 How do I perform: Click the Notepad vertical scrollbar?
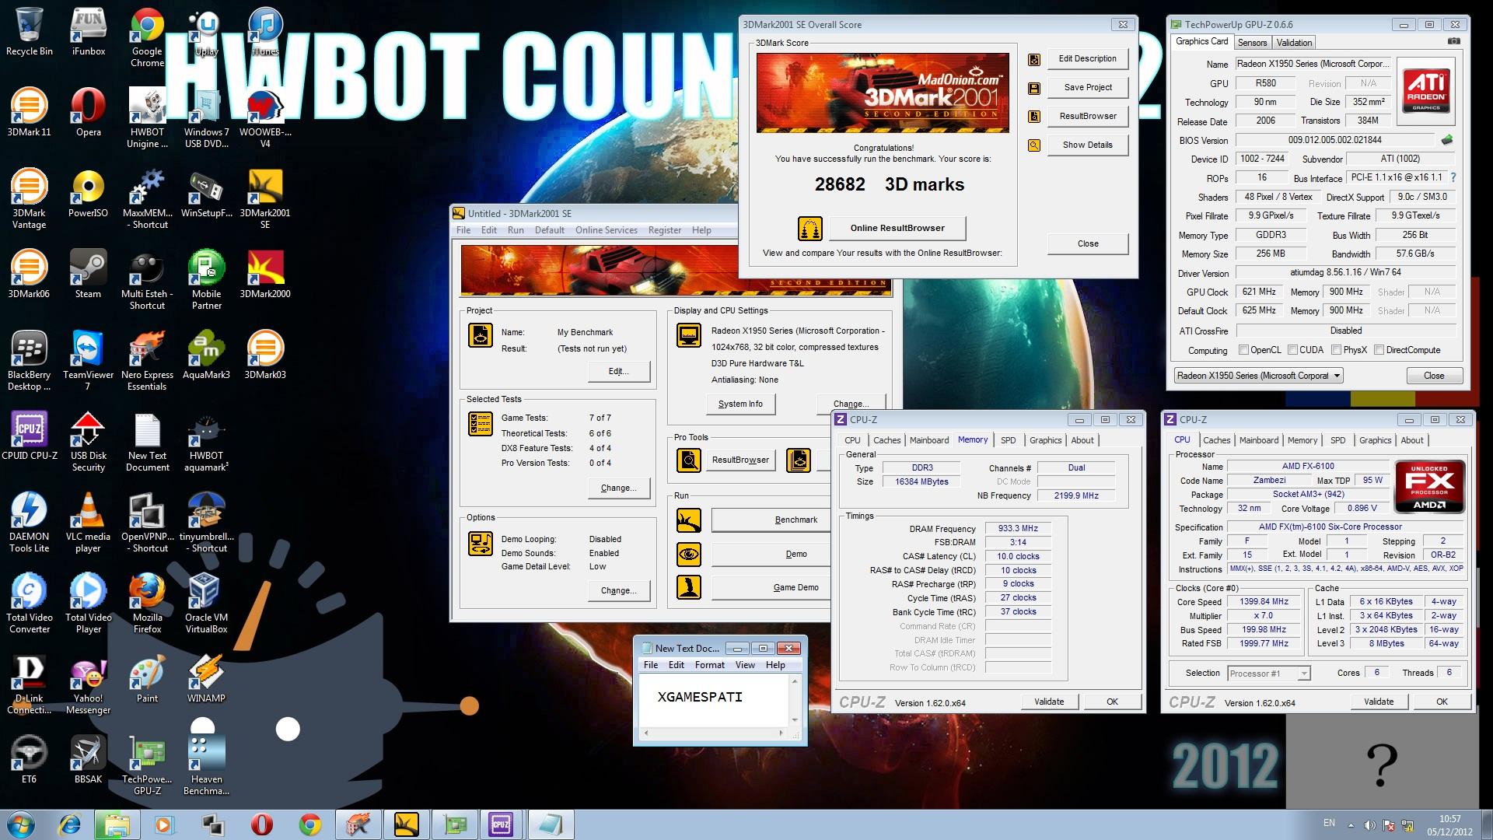[794, 700]
